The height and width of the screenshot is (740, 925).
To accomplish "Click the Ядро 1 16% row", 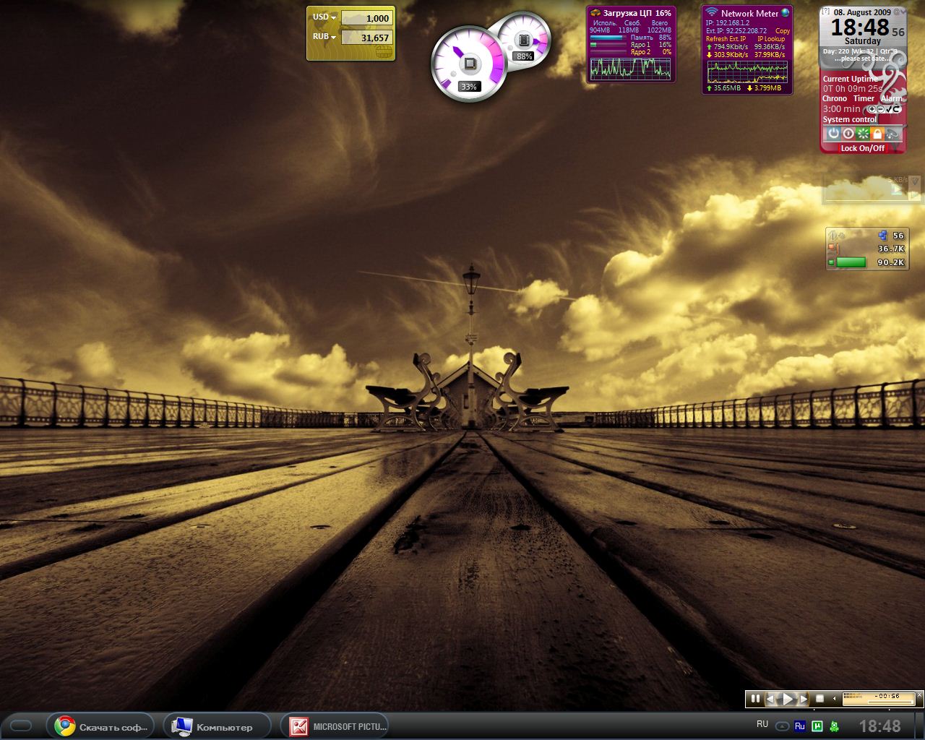I will click(631, 45).
